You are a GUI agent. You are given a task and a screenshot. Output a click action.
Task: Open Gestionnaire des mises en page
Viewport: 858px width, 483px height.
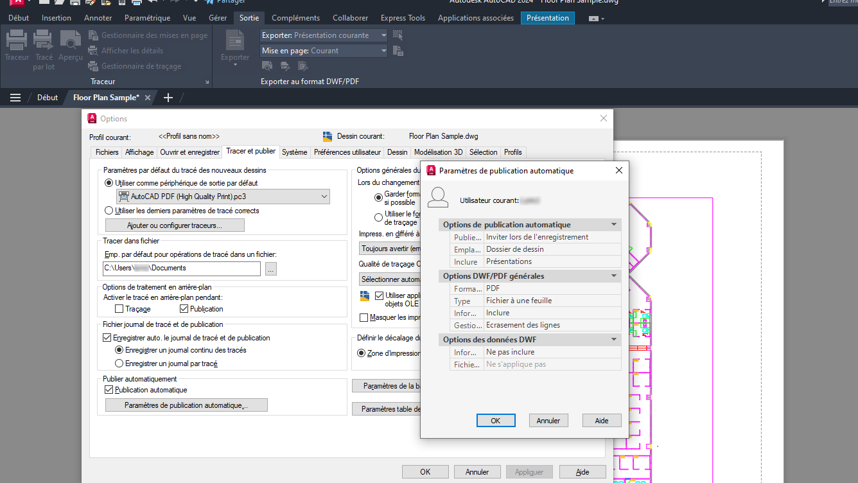point(147,35)
